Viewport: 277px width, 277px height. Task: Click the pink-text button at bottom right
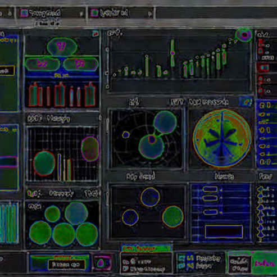[x=265, y=264]
